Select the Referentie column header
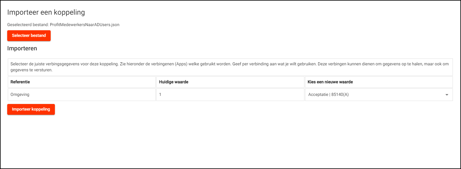 click(20, 82)
